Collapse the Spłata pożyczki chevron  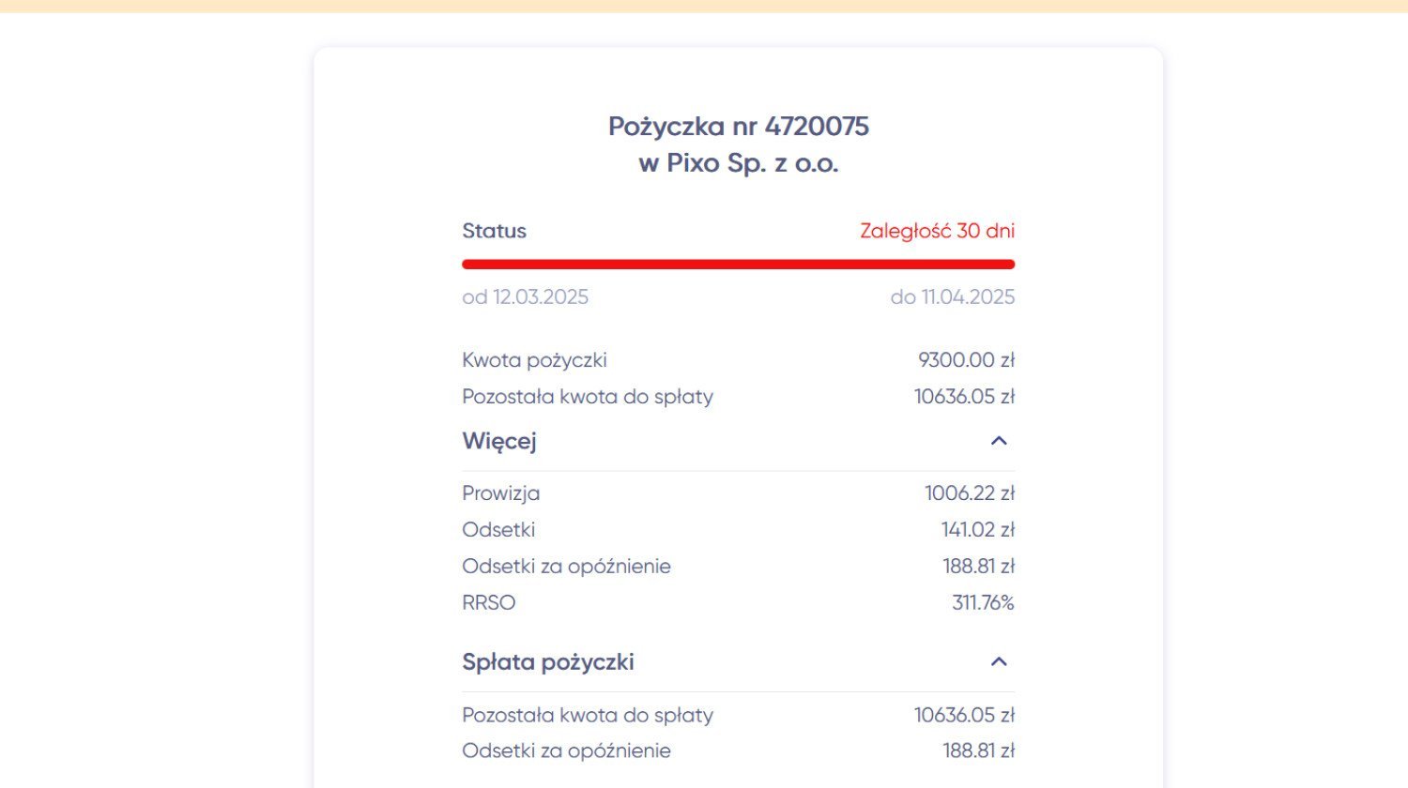tap(999, 661)
